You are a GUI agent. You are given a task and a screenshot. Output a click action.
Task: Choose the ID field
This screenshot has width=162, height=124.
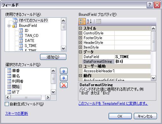(x=27, y=31)
